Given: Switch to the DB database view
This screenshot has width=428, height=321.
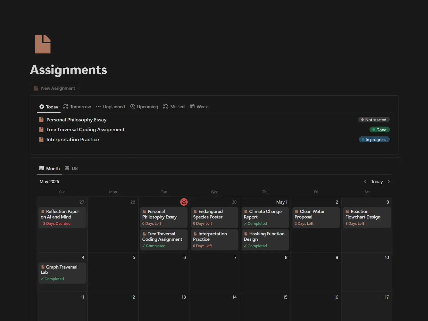Looking at the screenshot, I should tap(72, 169).
